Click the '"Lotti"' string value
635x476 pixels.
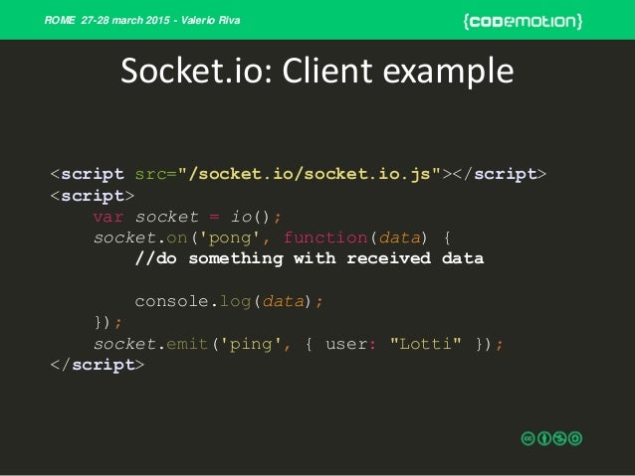[x=426, y=344]
